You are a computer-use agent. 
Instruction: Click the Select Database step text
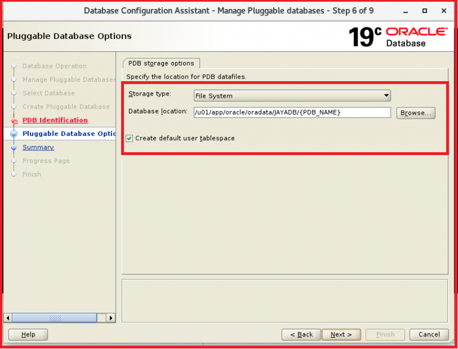[49, 93]
